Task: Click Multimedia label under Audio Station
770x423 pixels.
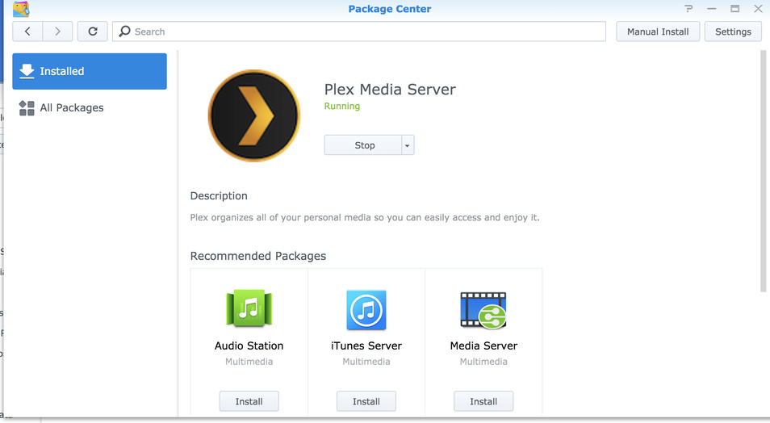Action: point(249,362)
